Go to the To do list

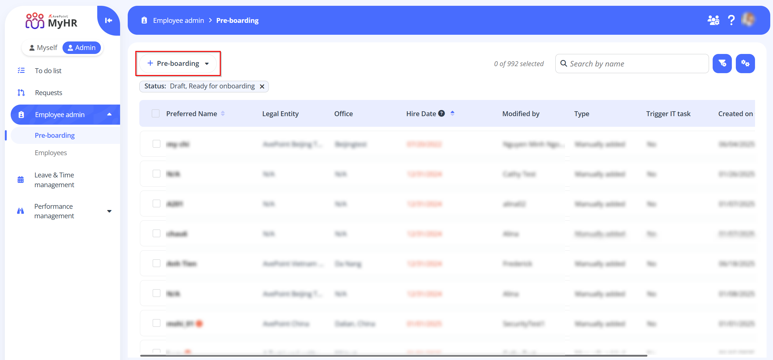[x=48, y=71]
